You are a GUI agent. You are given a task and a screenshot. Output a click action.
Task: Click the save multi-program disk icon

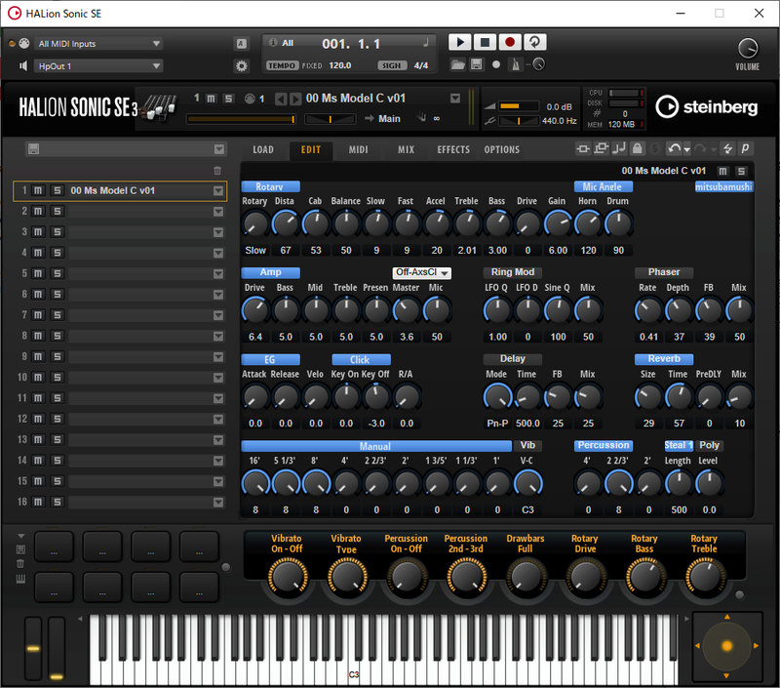[x=33, y=149]
